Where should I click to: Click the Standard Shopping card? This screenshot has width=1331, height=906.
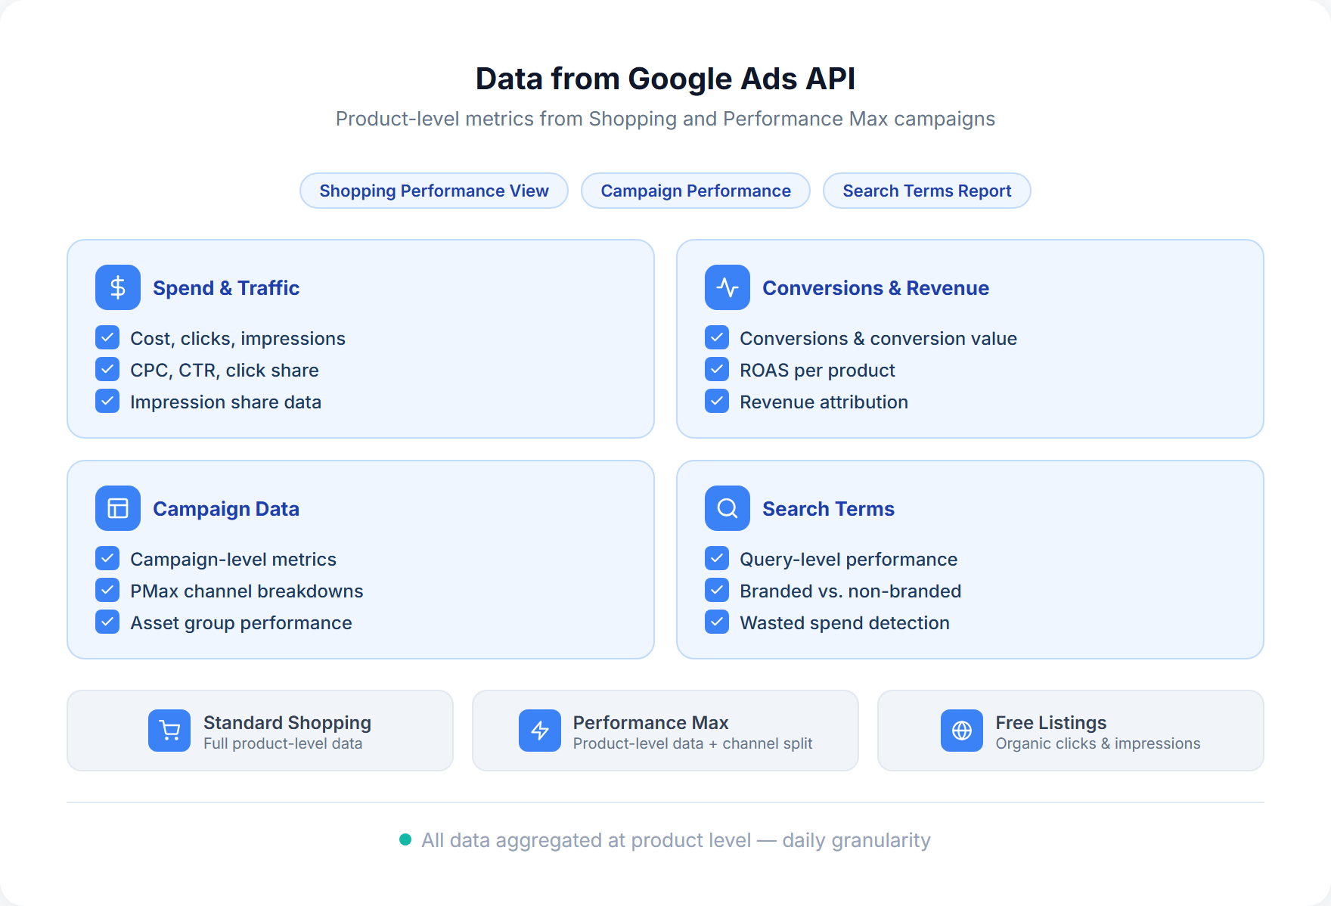[259, 731]
